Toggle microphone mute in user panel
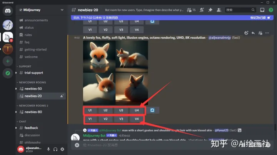The image size is (277, 155). point(48,149)
